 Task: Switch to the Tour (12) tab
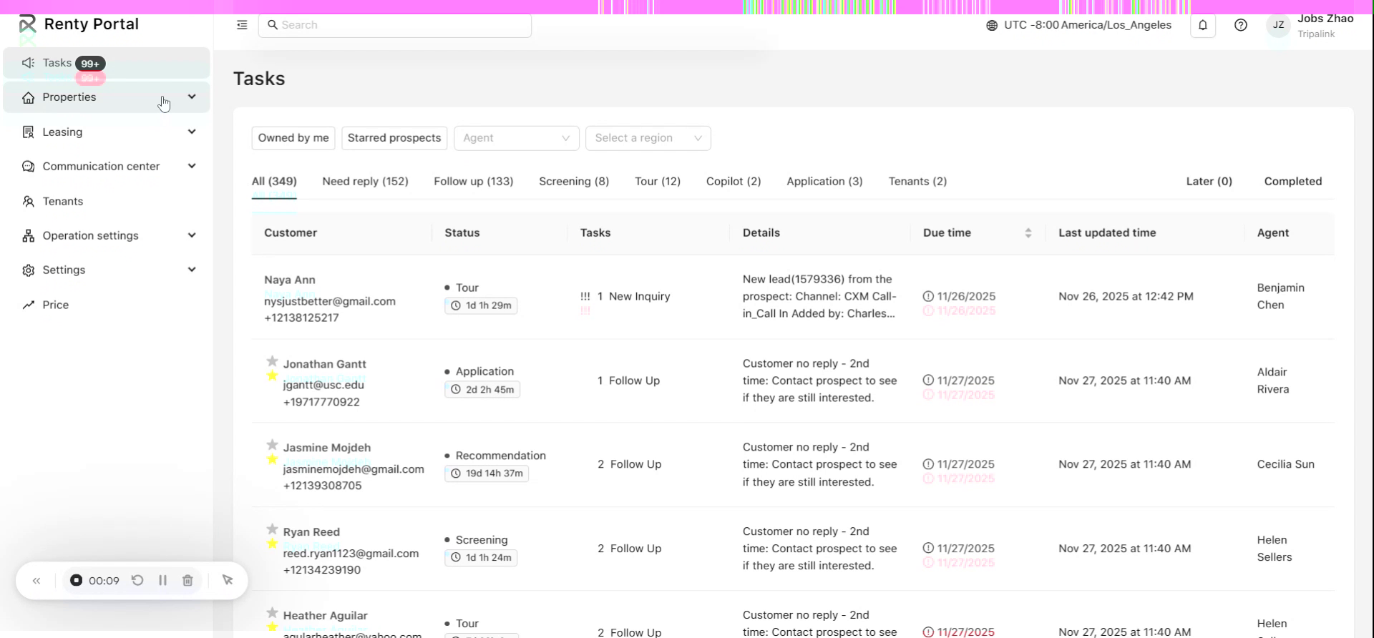pyautogui.click(x=658, y=182)
